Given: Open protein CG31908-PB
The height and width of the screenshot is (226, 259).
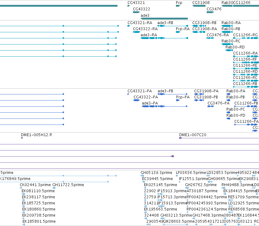Looking at the screenshot, I should (206, 97).
